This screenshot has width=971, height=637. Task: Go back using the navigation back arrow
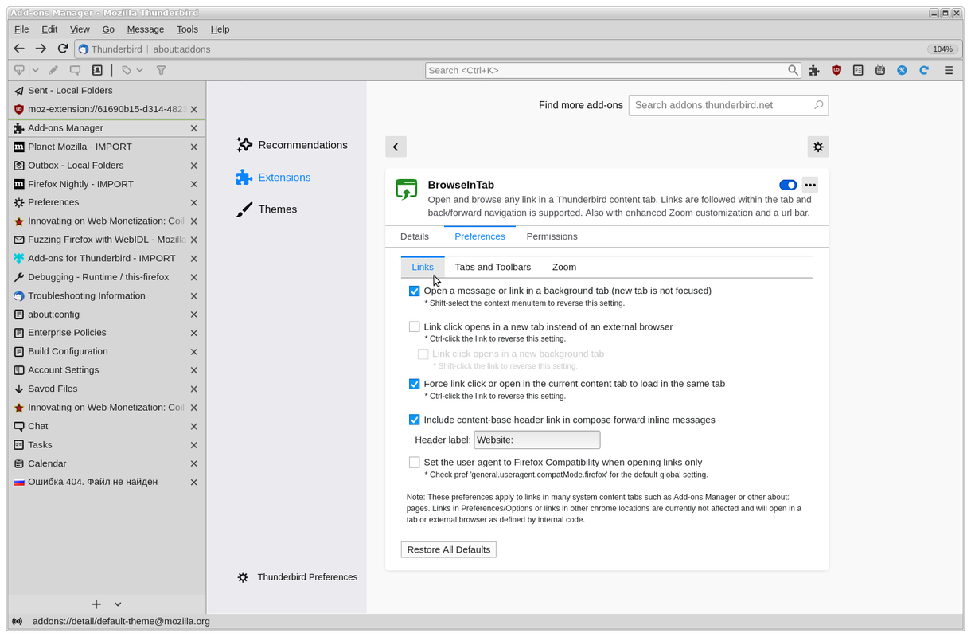click(20, 49)
